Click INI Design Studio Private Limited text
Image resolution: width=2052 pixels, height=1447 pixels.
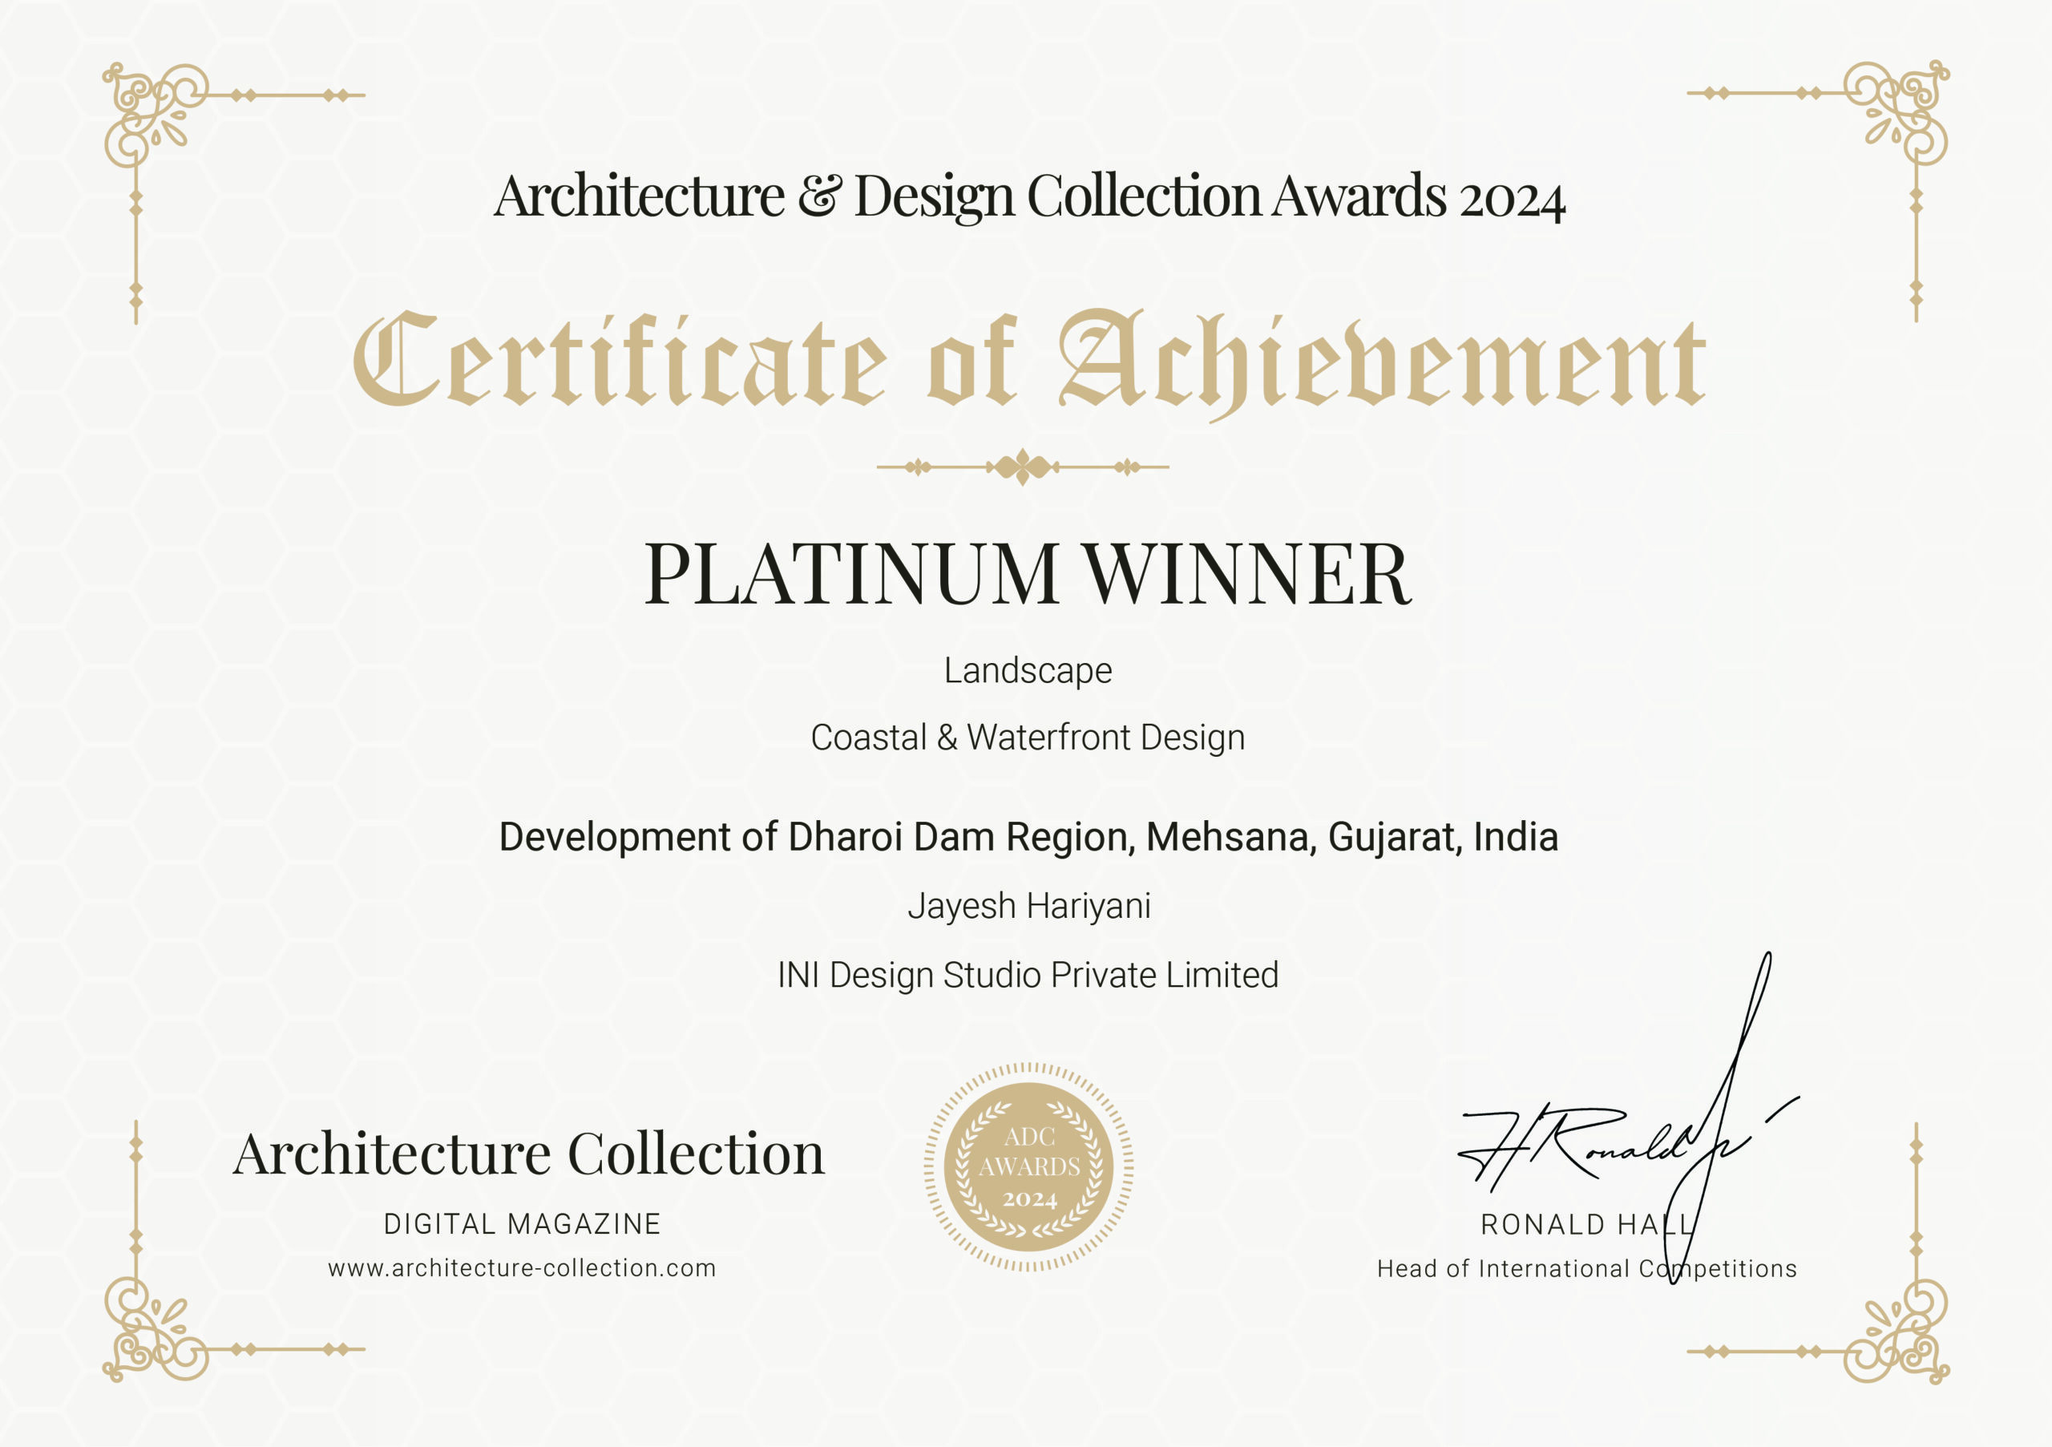[1028, 975]
